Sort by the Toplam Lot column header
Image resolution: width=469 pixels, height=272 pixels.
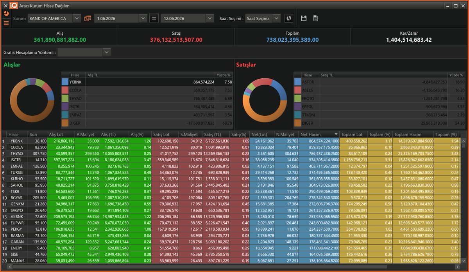coord(354,134)
